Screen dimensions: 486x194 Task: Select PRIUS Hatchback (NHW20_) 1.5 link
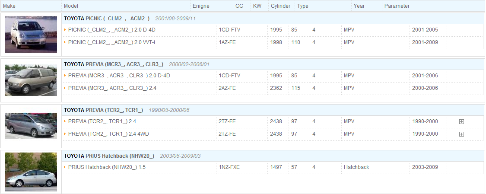point(107,167)
